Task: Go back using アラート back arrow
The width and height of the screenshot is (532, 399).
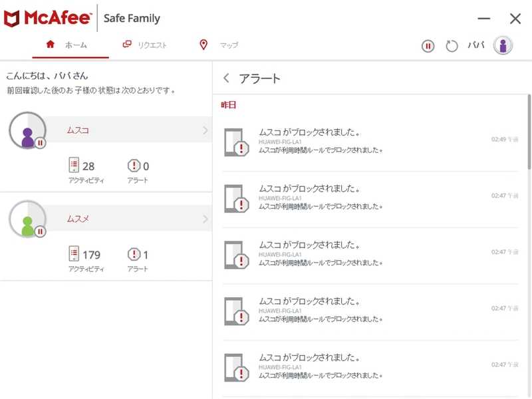Action: tap(226, 78)
